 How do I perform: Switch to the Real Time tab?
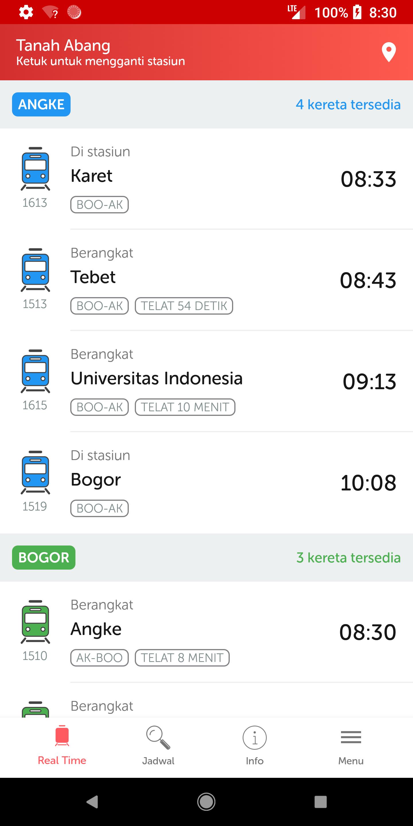62,746
